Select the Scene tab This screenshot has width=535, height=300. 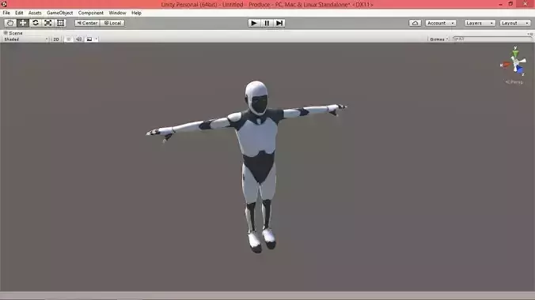click(13, 33)
